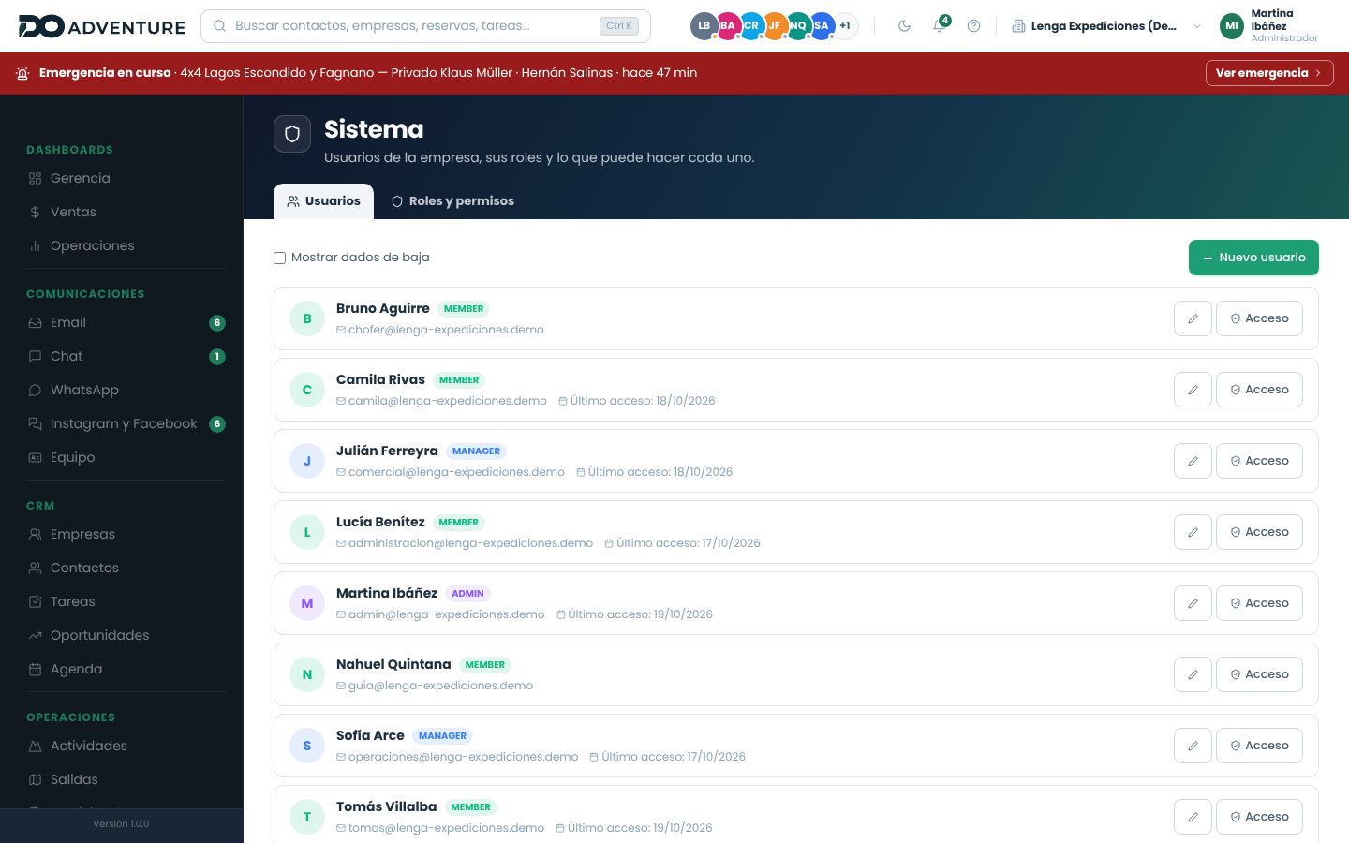The image size is (1349, 843).
Task: Open Gerencia dashboard in sidebar
Action: pyautogui.click(x=126, y=178)
